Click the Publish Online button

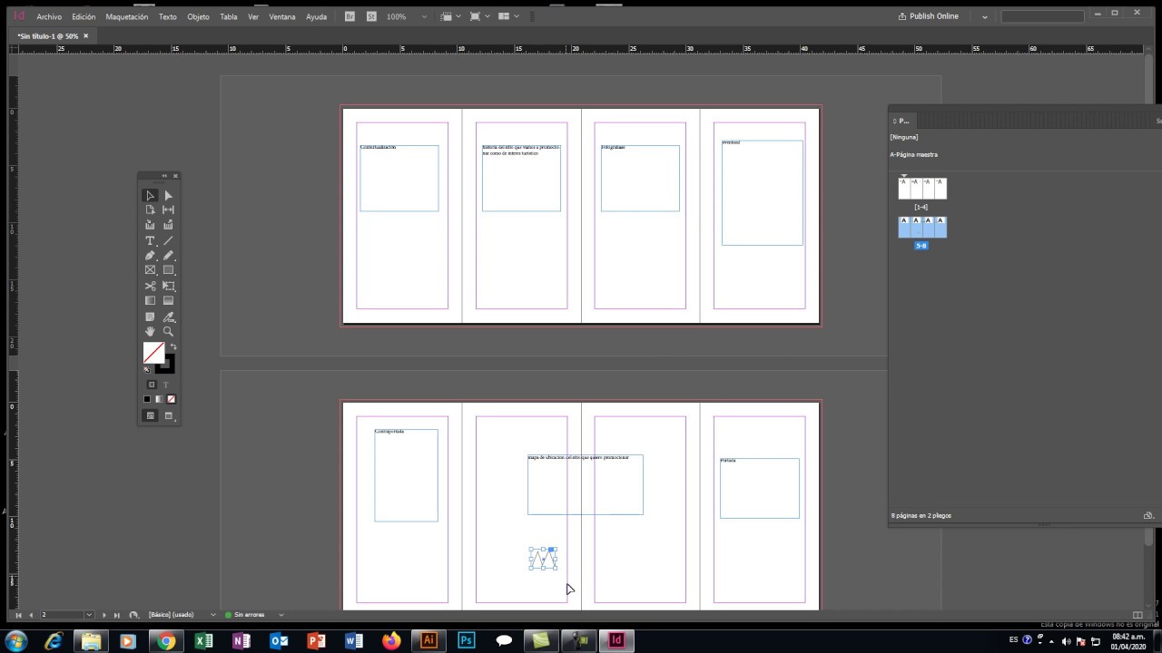[x=929, y=16]
